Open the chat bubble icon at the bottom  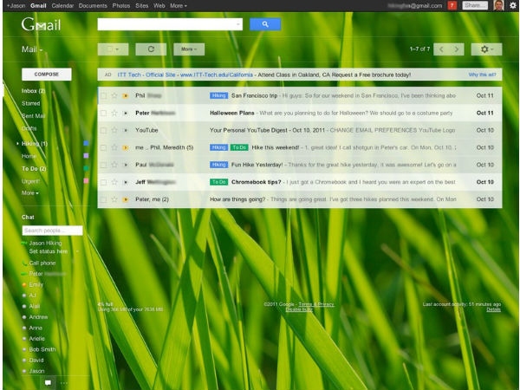point(48,383)
